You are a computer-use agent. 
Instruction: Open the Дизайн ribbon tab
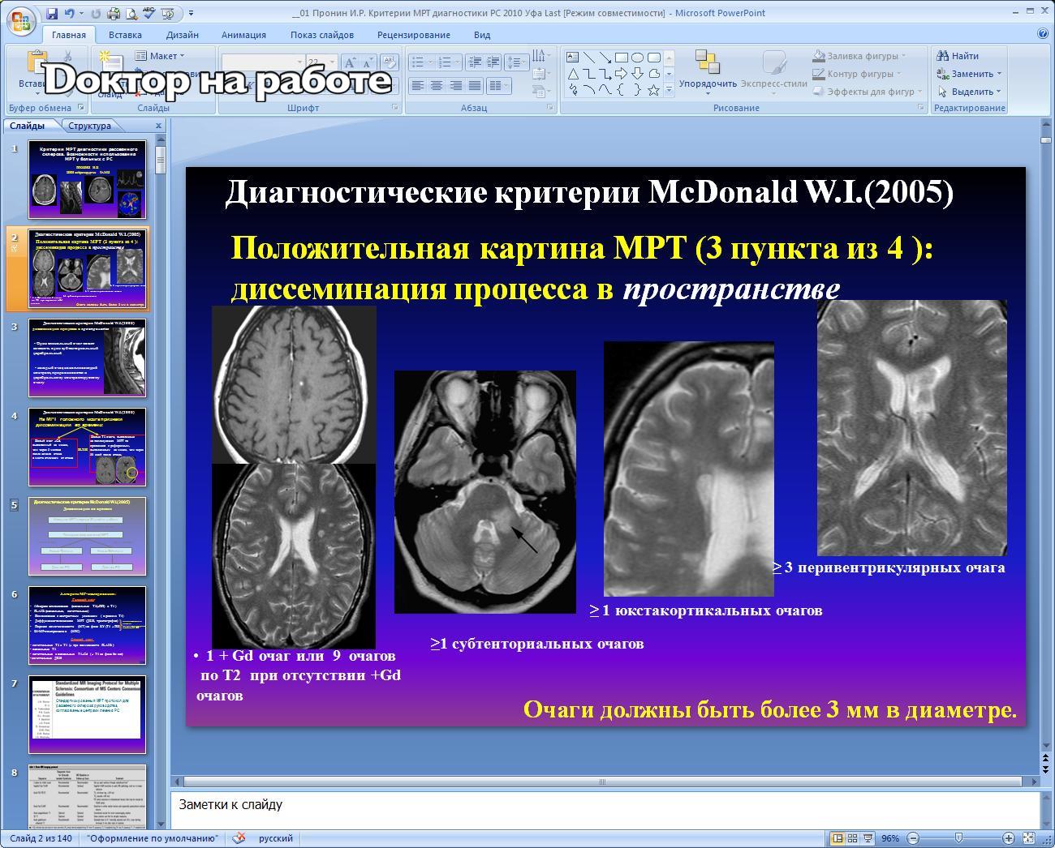183,35
